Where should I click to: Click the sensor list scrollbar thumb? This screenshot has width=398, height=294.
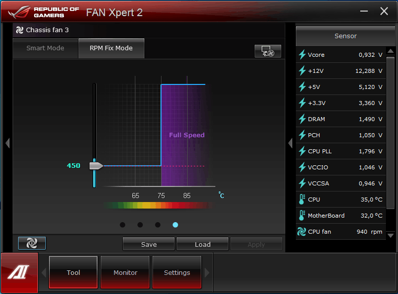pyautogui.click(x=390, y=133)
